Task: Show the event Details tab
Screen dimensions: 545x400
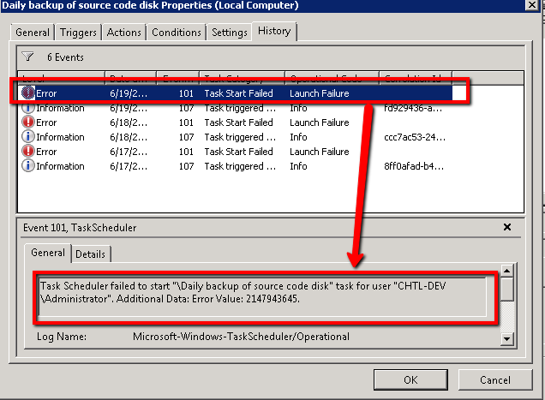Action: tap(91, 254)
